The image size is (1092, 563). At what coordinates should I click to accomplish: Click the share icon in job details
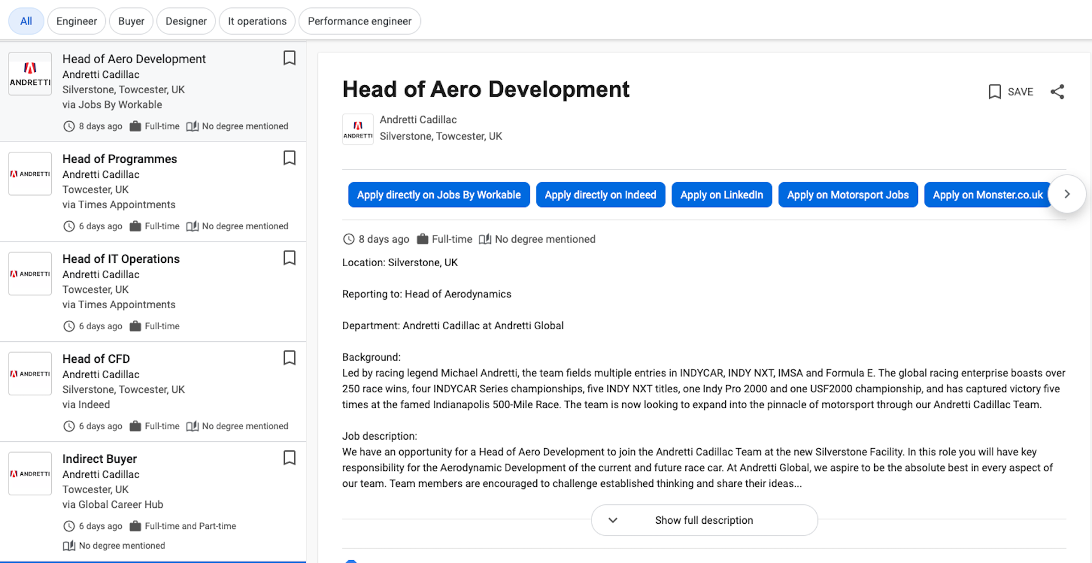click(1057, 92)
